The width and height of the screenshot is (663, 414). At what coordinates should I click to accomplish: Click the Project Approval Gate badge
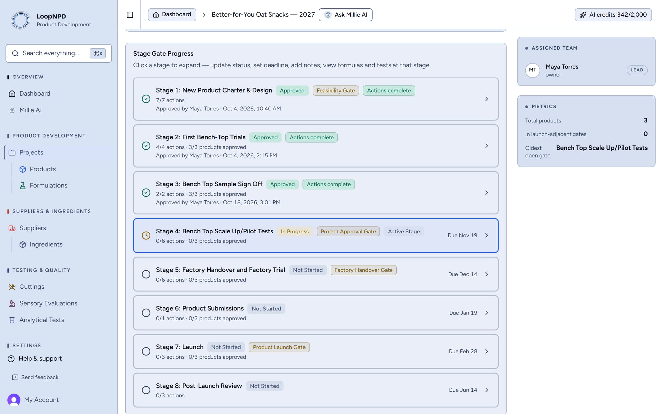pos(348,232)
